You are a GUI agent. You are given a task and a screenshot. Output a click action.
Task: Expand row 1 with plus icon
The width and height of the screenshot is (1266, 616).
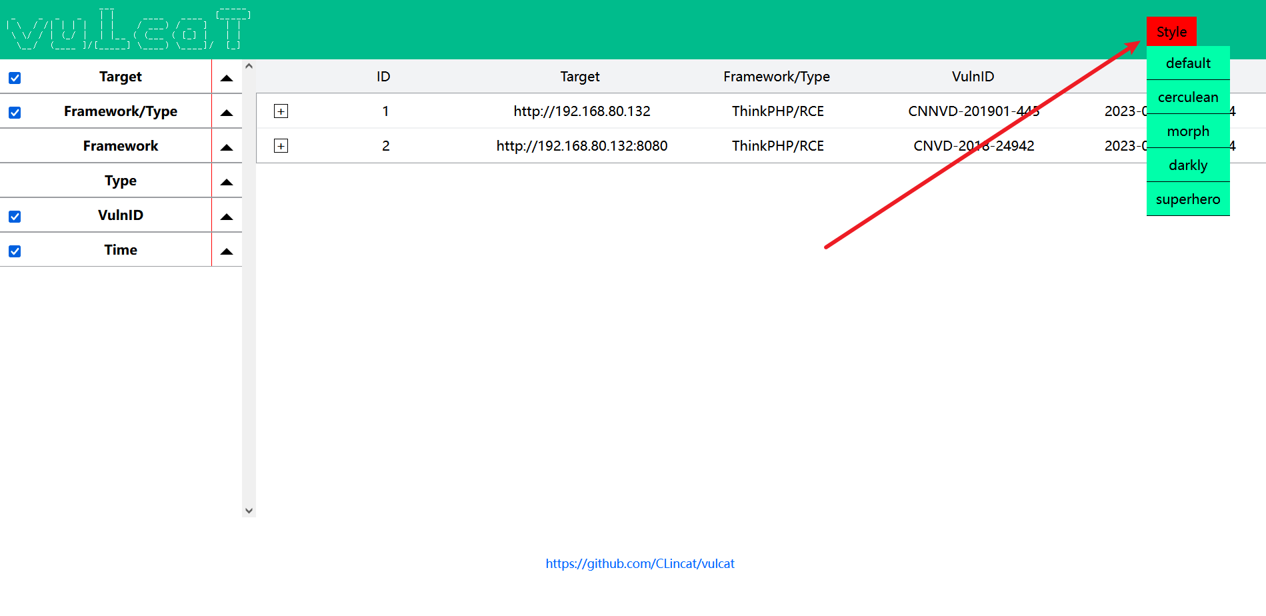pos(281,111)
